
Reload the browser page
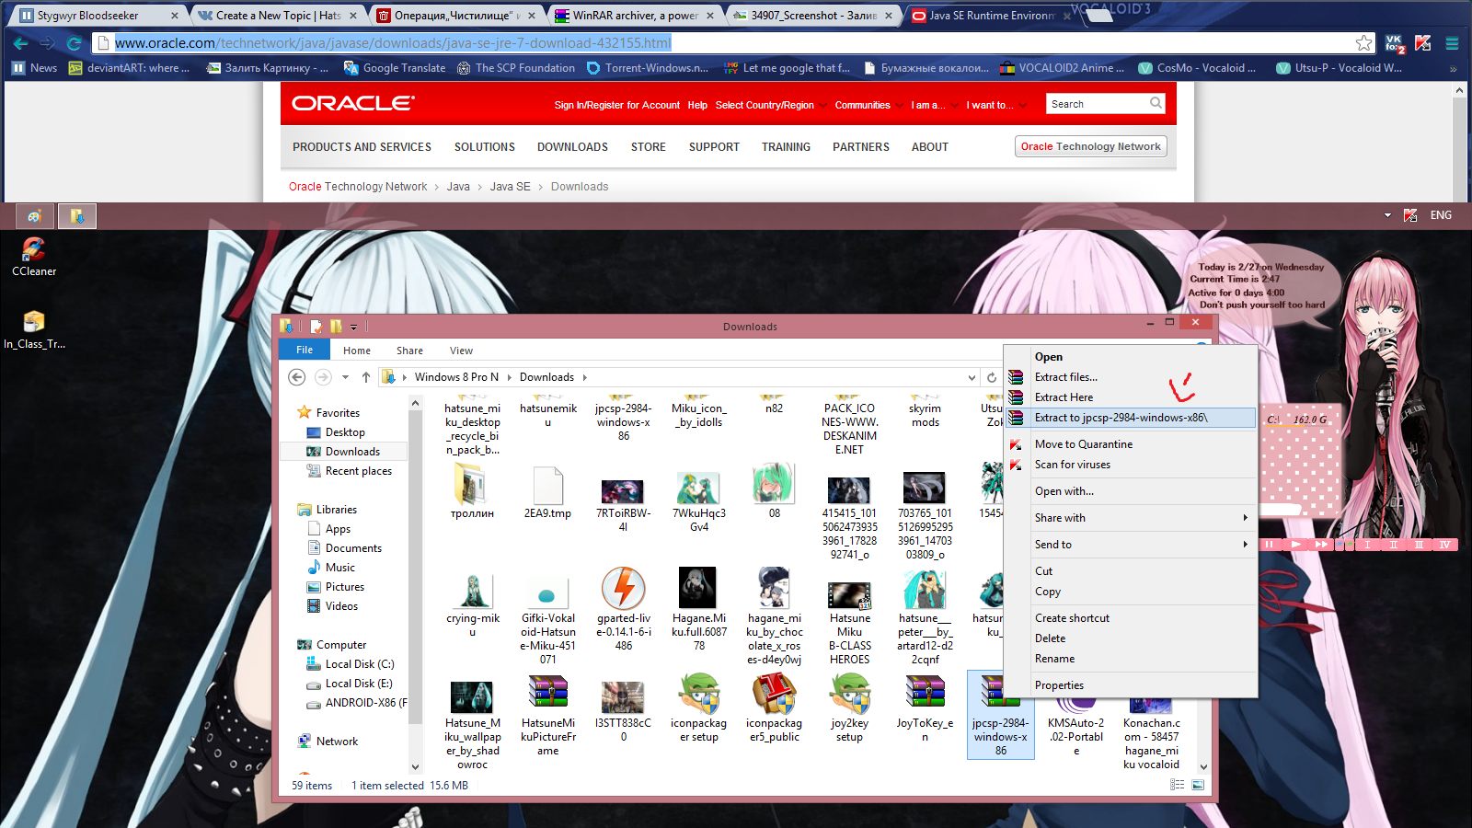tap(75, 43)
